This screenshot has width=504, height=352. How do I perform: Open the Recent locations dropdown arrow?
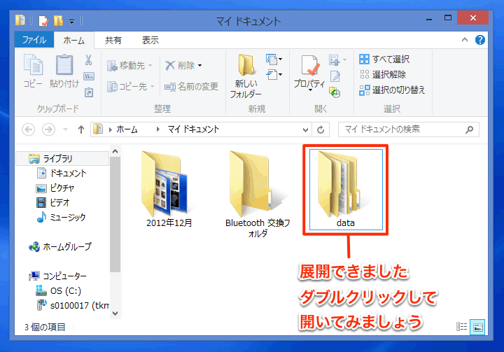click(66, 129)
